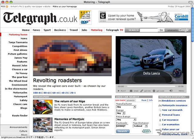Open Route finder in sidebar
Image resolution: width=194 pixels, height=139 pixels.
point(20,116)
